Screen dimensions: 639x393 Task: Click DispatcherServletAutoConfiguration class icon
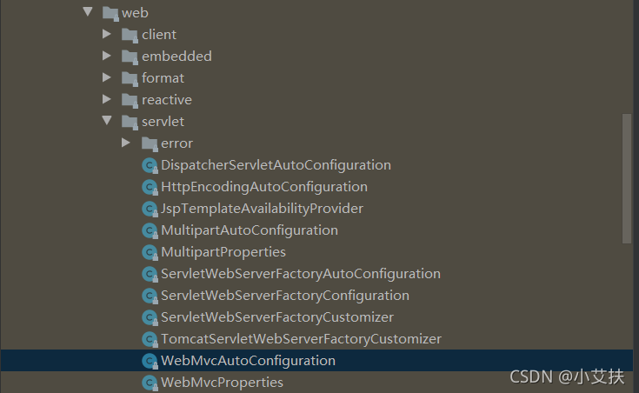[150, 165]
